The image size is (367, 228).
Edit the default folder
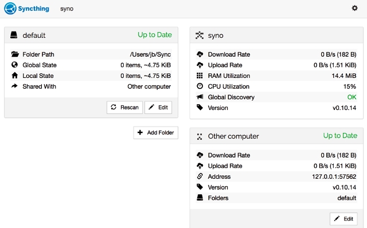(158, 107)
